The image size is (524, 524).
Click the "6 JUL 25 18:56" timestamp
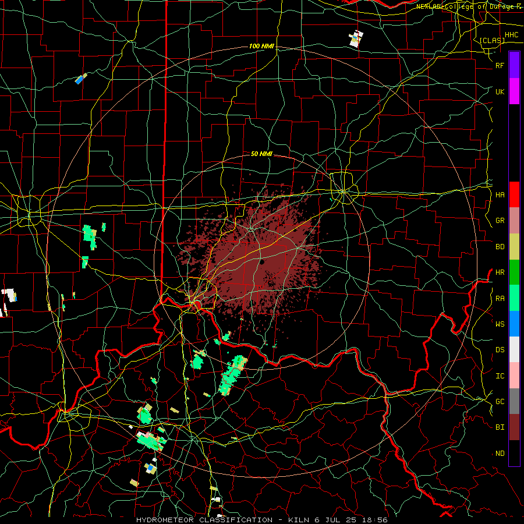click(x=351, y=520)
